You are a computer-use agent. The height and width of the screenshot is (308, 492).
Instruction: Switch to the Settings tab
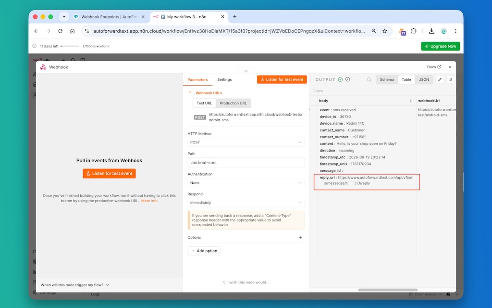click(x=224, y=79)
